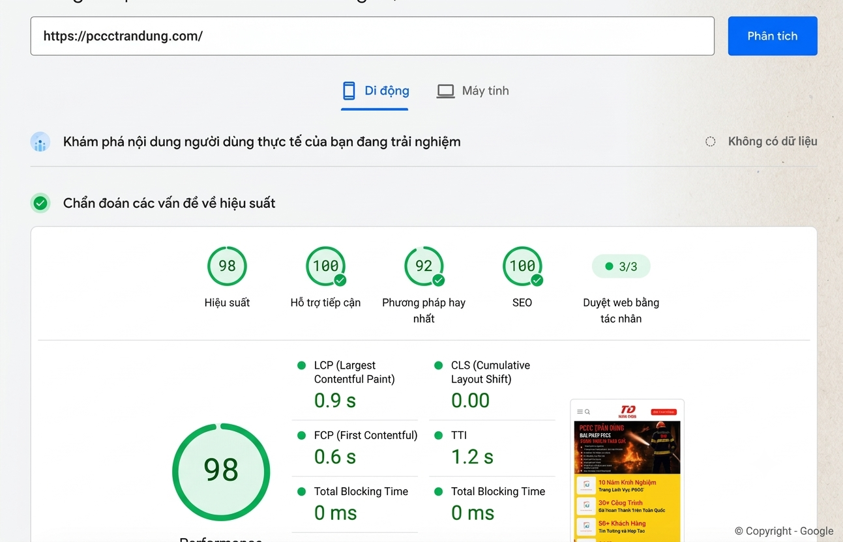Screen dimensions: 843x542
Task: Click the green dot beside TTI
Action: tap(438, 435)
